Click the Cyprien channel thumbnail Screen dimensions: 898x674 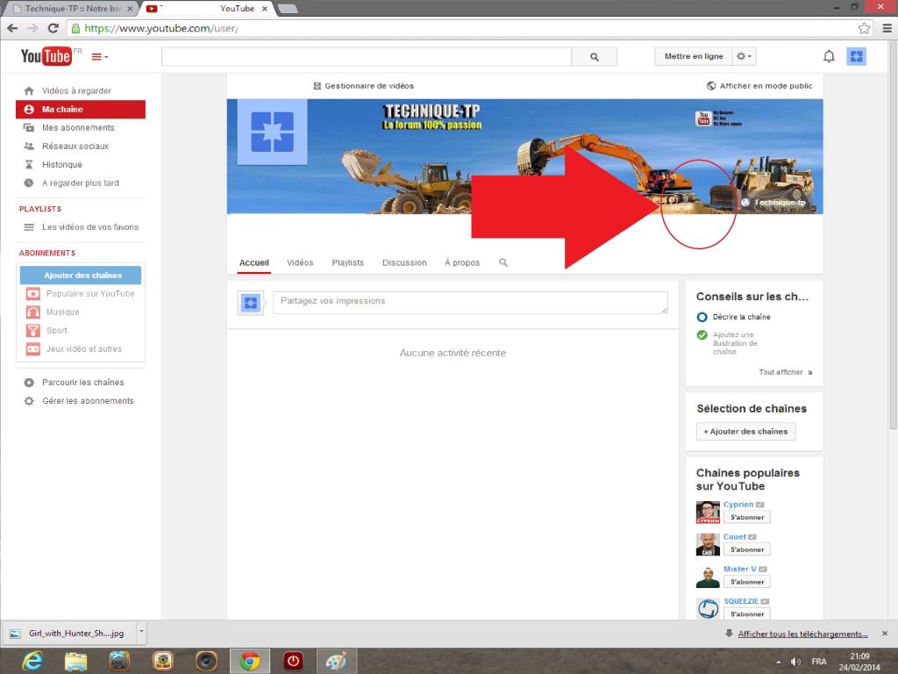[x=708, y=513]
